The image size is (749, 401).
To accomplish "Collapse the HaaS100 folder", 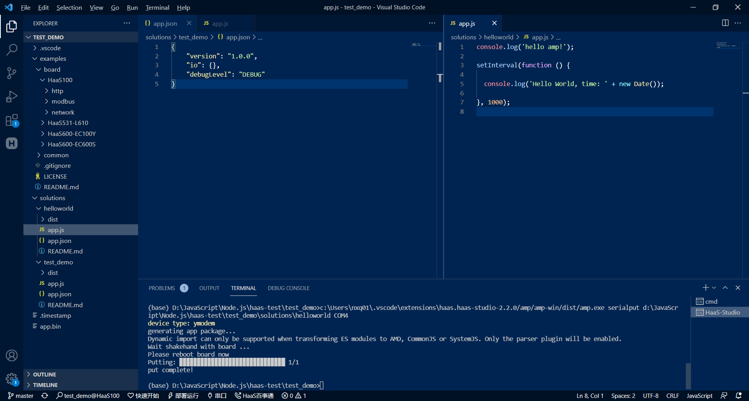I will pyautogui.click(x=81, y=80).
